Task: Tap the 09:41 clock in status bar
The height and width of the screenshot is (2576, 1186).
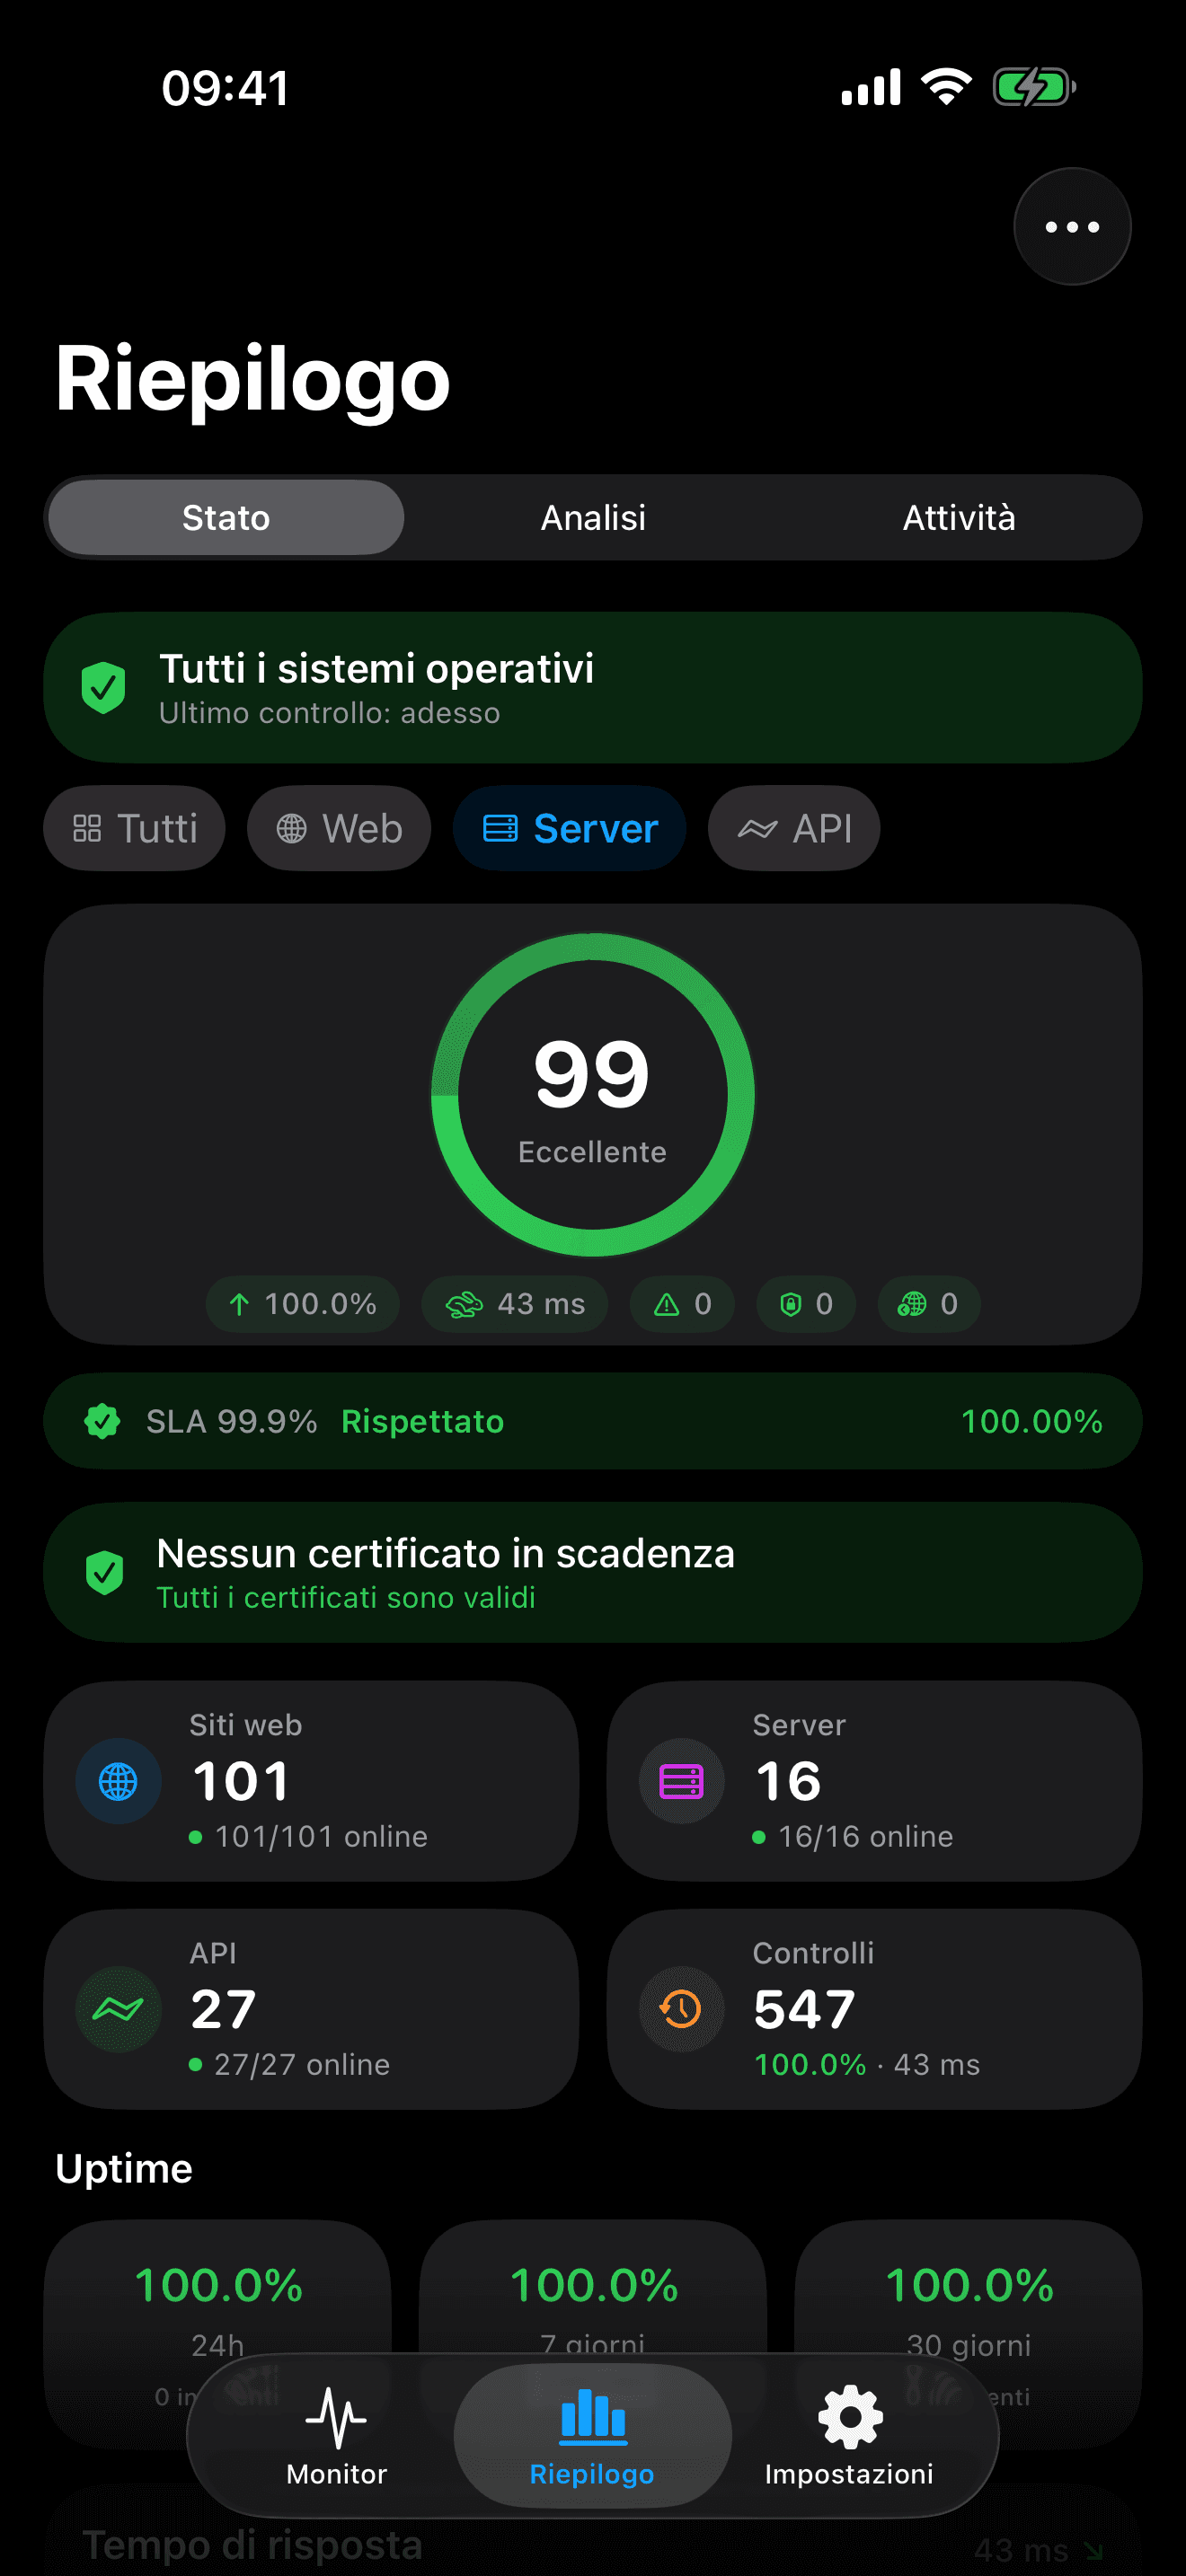Action: 225,88
